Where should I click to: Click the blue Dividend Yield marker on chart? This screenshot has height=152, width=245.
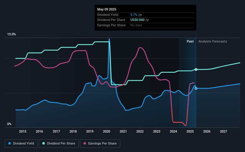point(196,88)
